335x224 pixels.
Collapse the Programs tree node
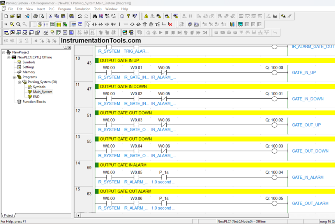point(14,77)
